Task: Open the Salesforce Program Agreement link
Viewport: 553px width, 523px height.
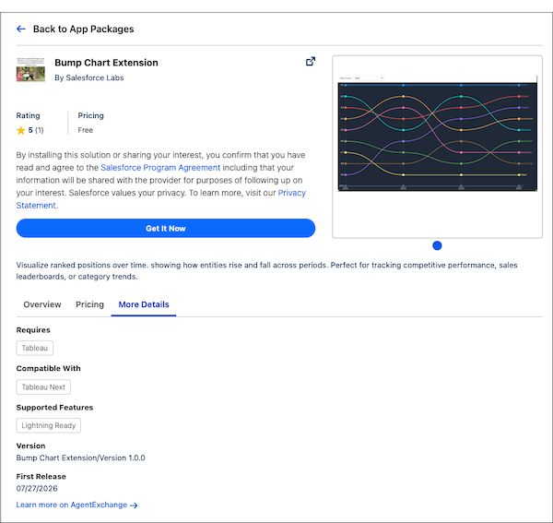Action: pyautogui.click(x=160, y=168)
